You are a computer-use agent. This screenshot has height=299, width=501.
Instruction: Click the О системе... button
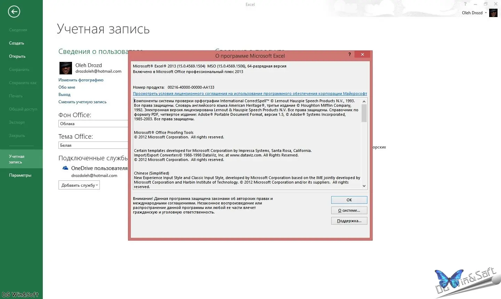tap(349, 210)
